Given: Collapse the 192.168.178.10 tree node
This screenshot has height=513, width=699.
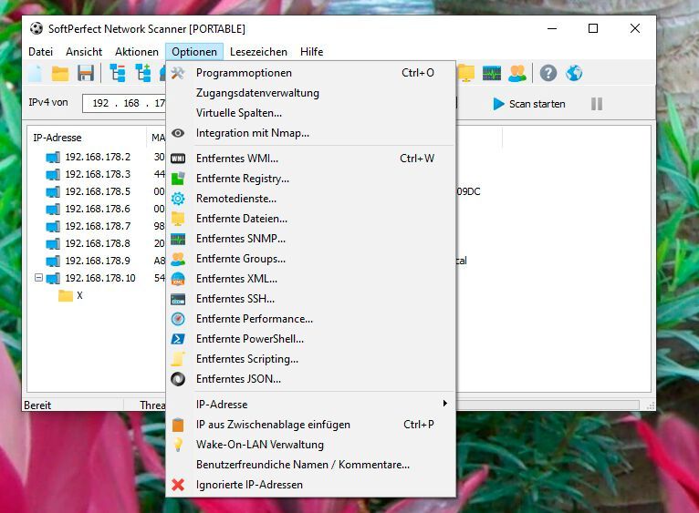Looking at the screenshot, I should point(38,278).
